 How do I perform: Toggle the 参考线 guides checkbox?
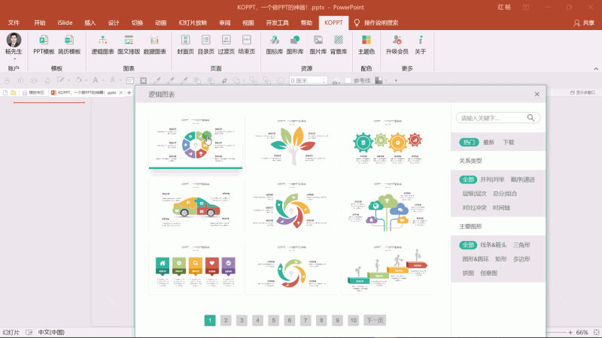pos(348,80)
